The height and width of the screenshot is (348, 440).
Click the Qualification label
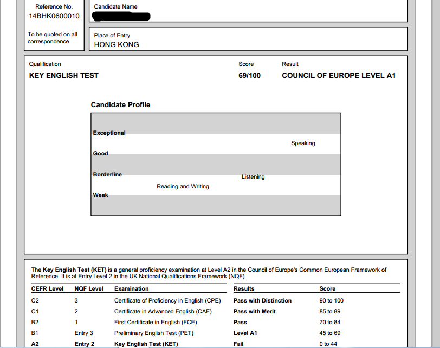click(x=45, y=64)
